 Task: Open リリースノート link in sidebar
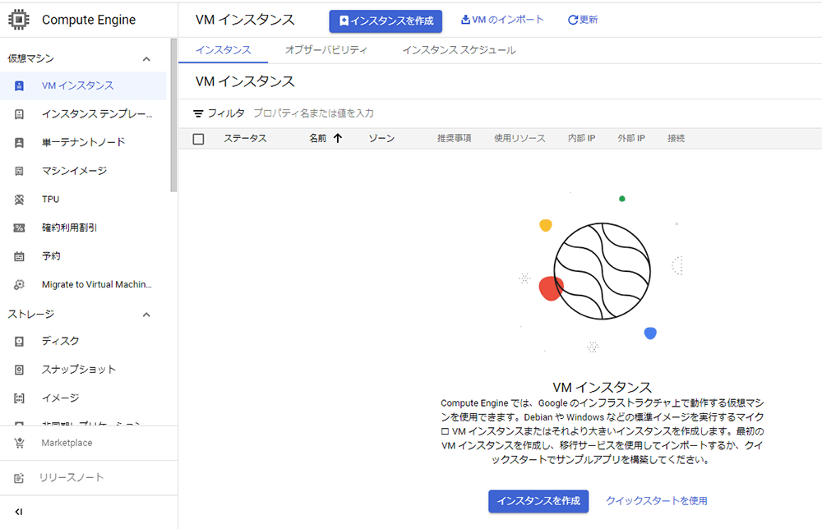72,478
